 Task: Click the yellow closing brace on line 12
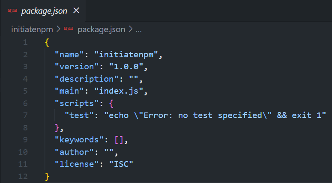[x=47, y=177]
